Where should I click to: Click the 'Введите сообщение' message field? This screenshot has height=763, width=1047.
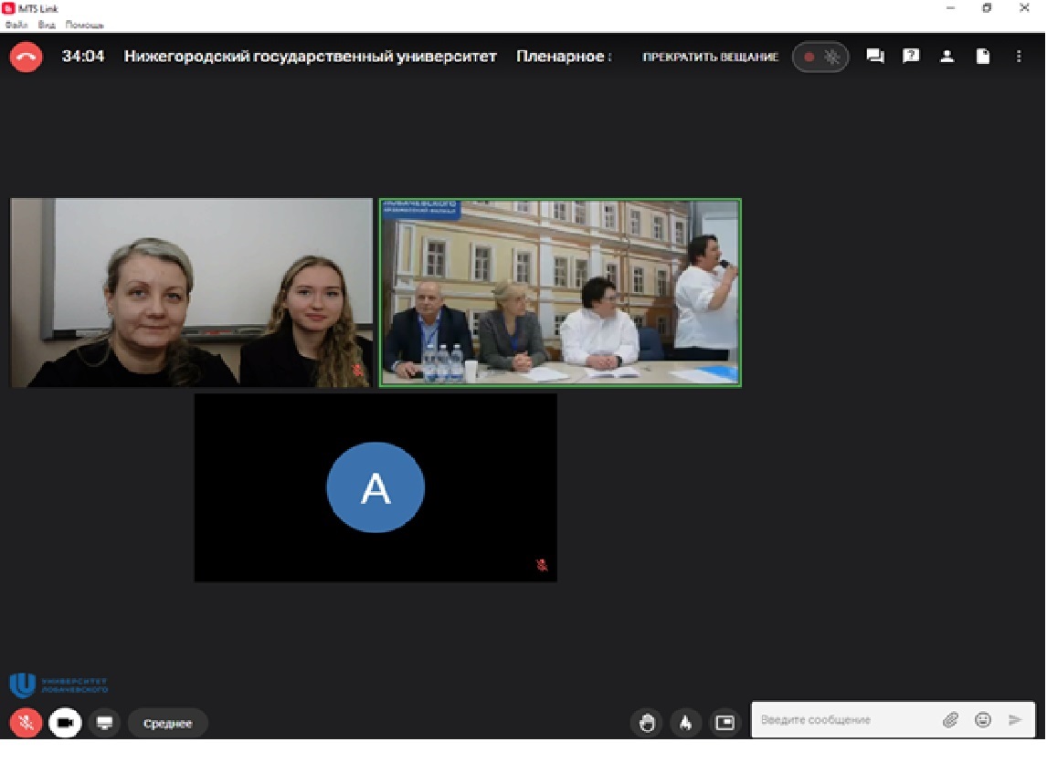tap(841, 719)
